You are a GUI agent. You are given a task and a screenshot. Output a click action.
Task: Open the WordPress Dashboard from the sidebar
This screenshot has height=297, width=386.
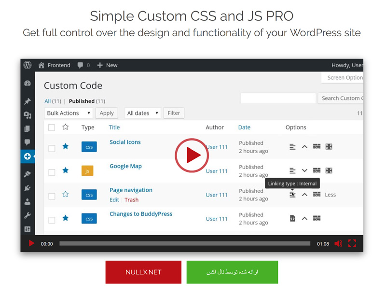point(28,83)
